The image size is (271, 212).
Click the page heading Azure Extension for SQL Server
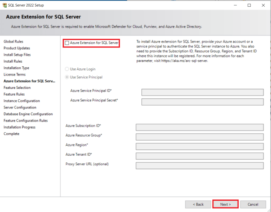[x=43, y=17]
